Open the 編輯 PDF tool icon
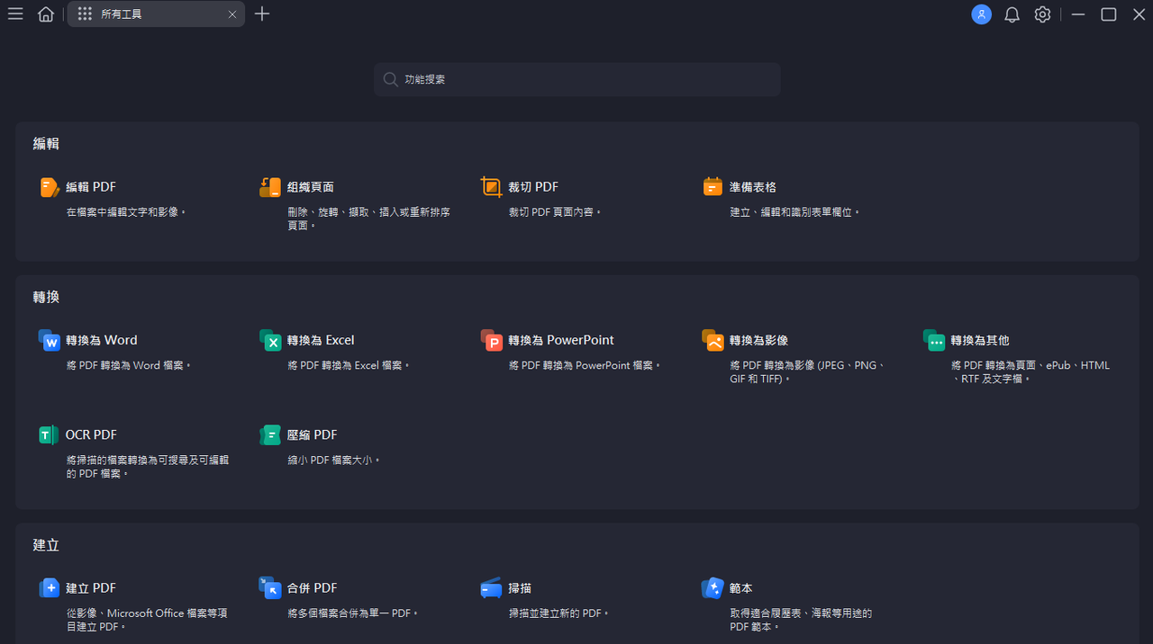The image size is (1153, 644). 50,187
